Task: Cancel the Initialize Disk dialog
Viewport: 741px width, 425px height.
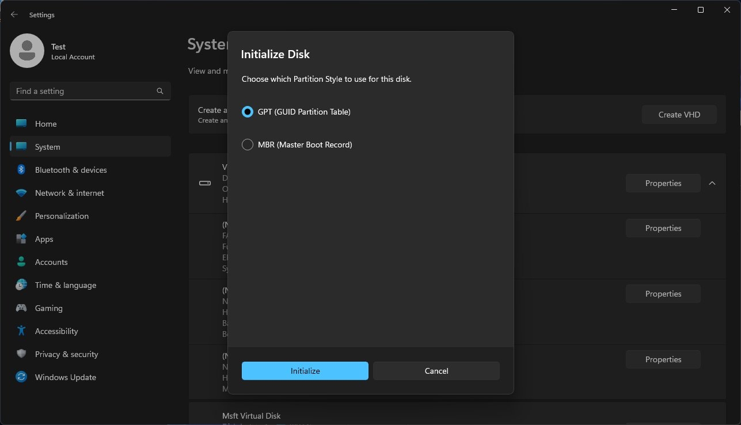Action: pyautogui.click(x=436, y=371)
